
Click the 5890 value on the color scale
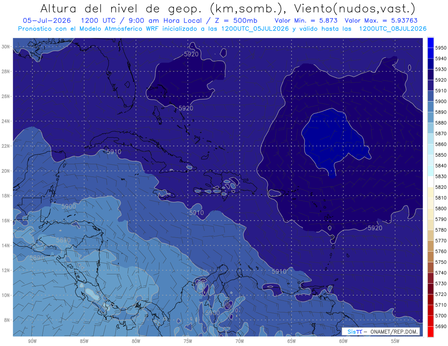pos(441,112)
